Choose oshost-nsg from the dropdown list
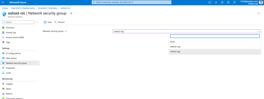The width and height of the screenshot is (264, 99). pos(215,52)
